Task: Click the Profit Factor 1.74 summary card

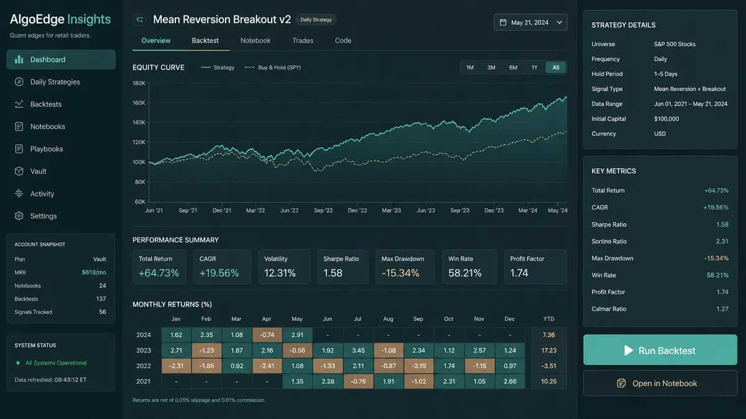Action: click(535, 267)
